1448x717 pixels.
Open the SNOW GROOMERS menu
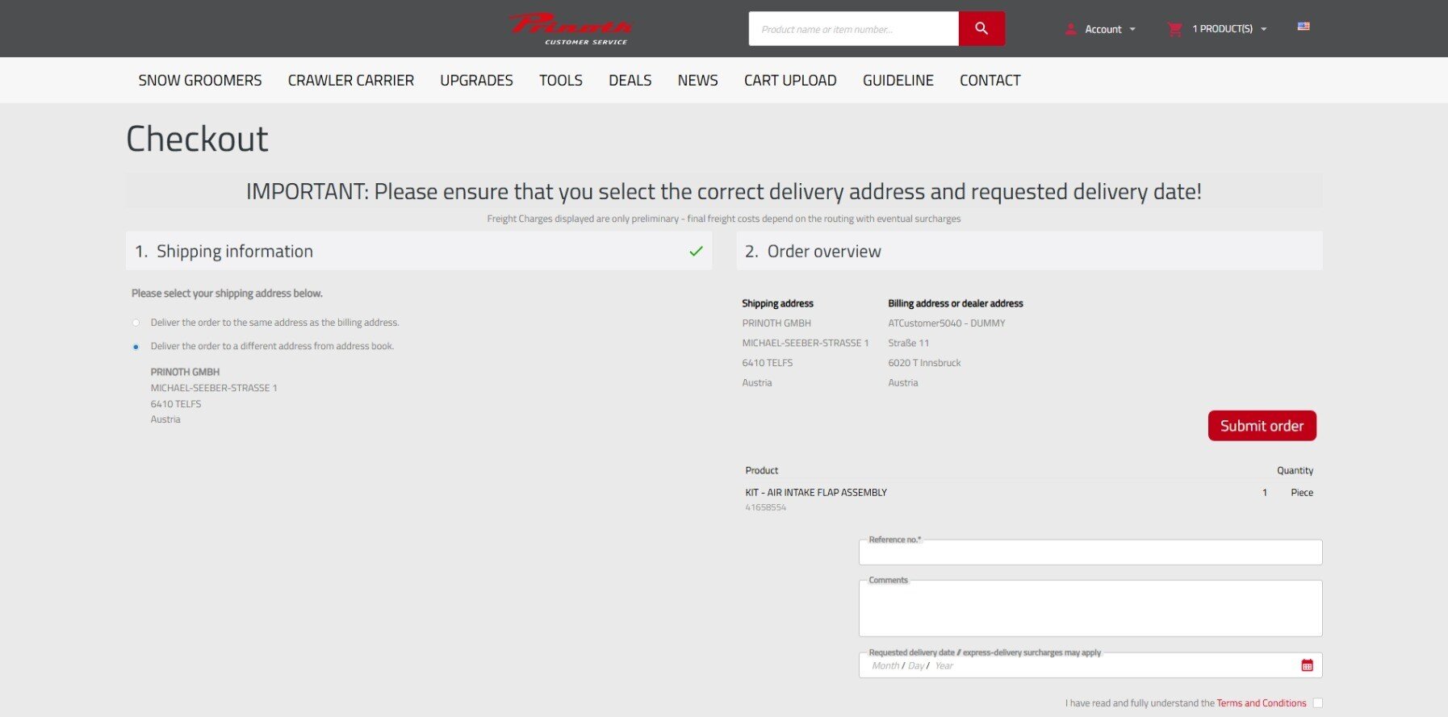tap(200, 80)
